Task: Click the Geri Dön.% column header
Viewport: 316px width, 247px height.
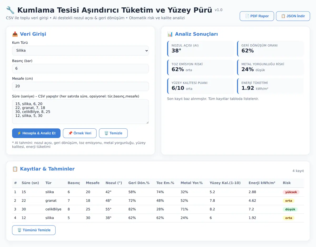Action: tap(139, 183)
